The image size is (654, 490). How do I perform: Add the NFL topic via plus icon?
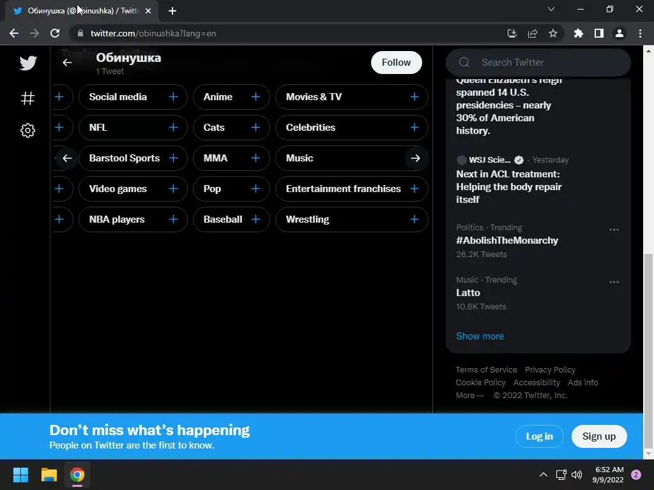[173, 128]
